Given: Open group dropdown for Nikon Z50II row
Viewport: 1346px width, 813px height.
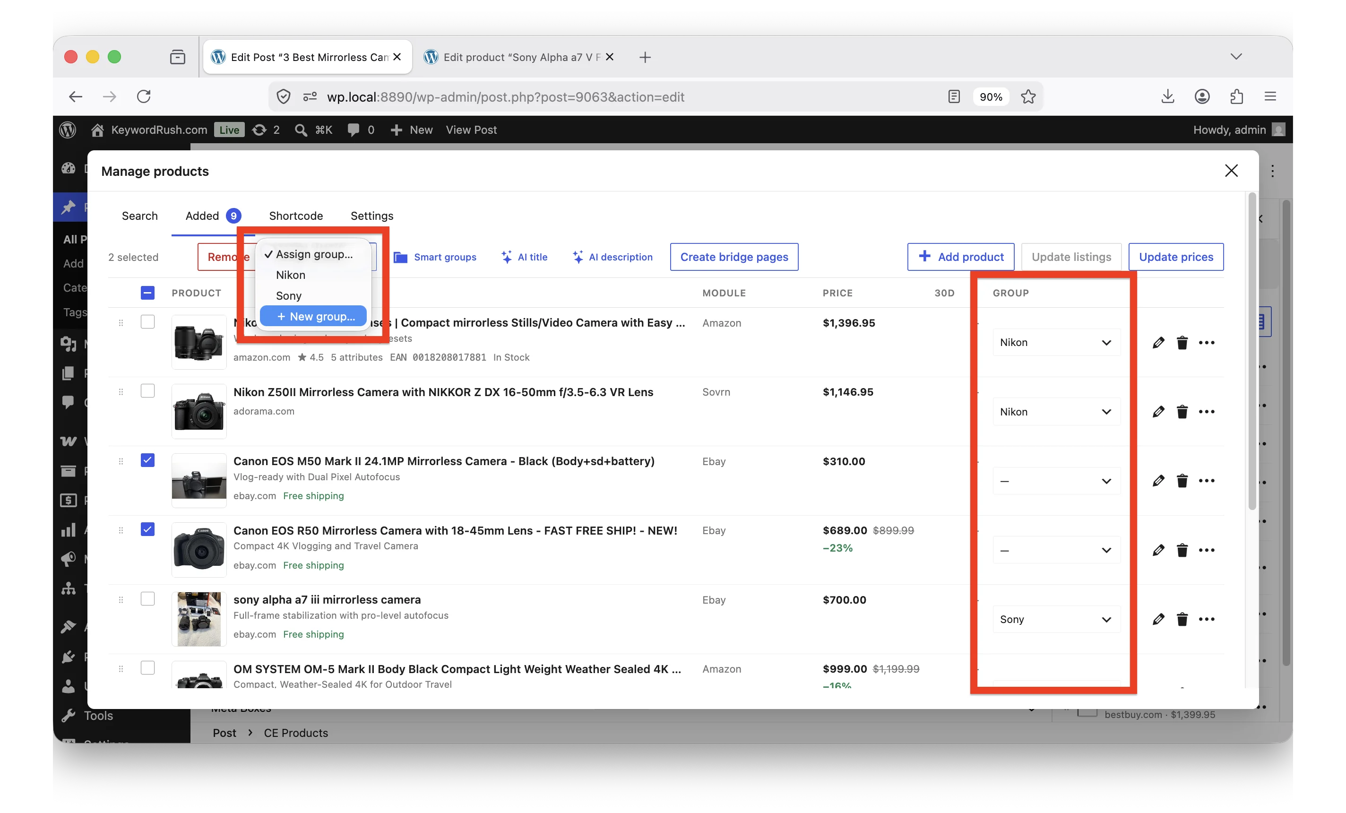Looking at the screenshot, I should [1056, 411].
